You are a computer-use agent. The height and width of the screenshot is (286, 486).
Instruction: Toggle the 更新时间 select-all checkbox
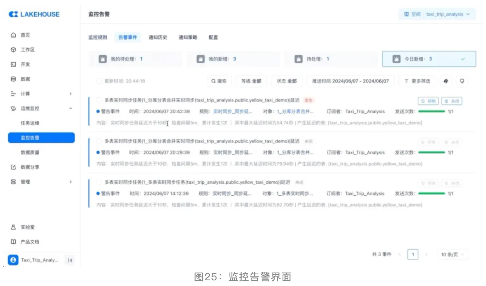pyautogui.click(x=99, y=81)
